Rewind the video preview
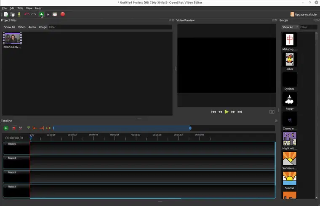The width and height of the screenshot is (320, 206). [220, 112]
